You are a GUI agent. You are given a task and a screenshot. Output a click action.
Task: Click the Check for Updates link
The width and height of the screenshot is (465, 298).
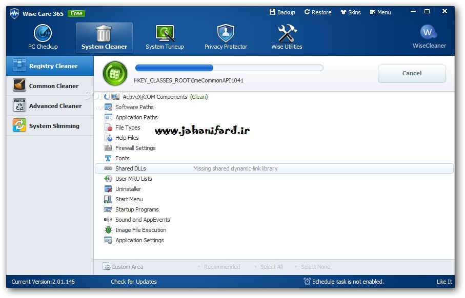(x=134, y=282)
